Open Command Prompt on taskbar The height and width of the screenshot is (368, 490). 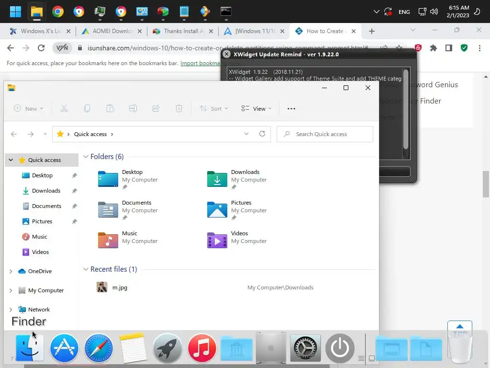click(x=226, y=11)
